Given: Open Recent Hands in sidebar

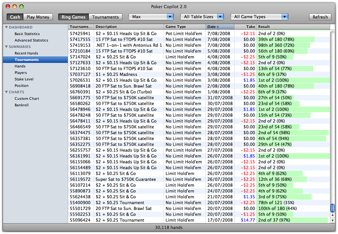Looking at the screenshot, I should point(26,53).
